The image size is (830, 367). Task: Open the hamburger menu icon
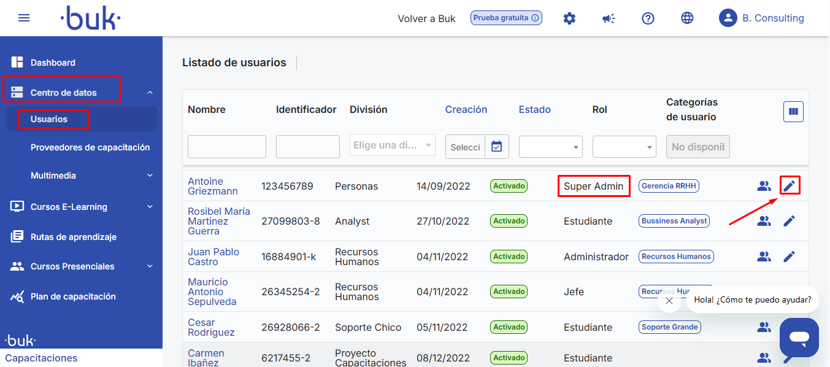click(24, 18)
